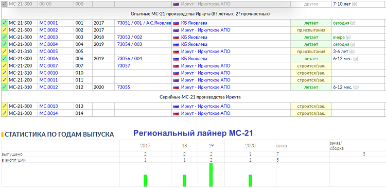Image resolution: width=386 pixels, height=188 pixels.
Task: Open the MC.0001 serial number link
Action: click(48, 23)
